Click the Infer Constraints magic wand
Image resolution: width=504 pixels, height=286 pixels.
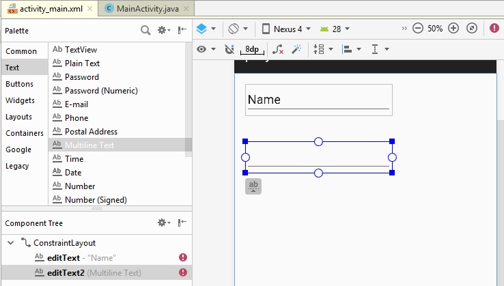pos(296,49)
